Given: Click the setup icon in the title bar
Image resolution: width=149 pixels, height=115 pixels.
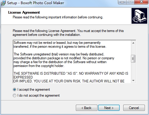Looking at the screenshot, I should pyautogui.click(x=3, y=3).
